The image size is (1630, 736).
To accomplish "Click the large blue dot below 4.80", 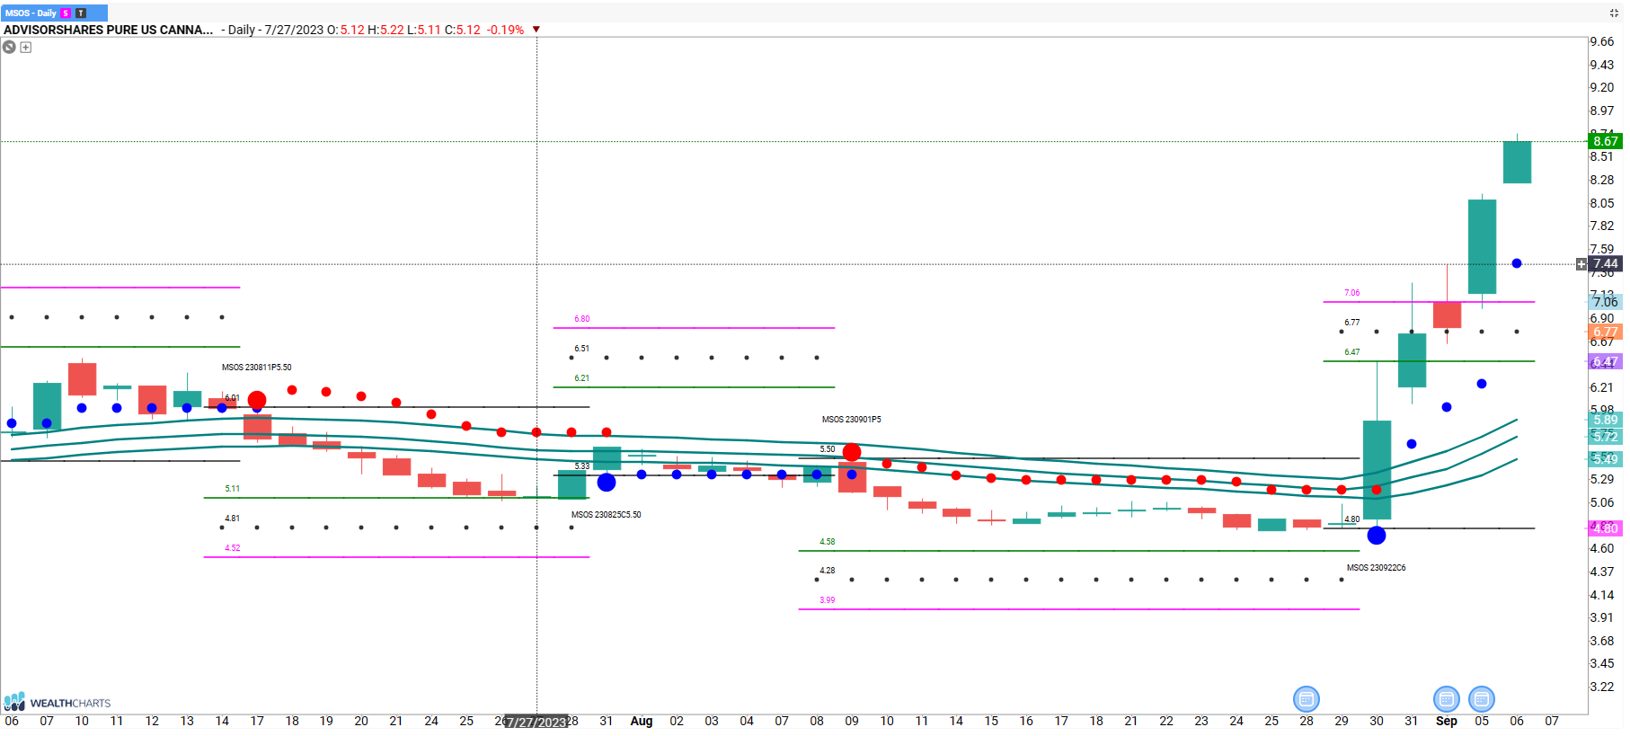I will click(x=1377, y=536).
